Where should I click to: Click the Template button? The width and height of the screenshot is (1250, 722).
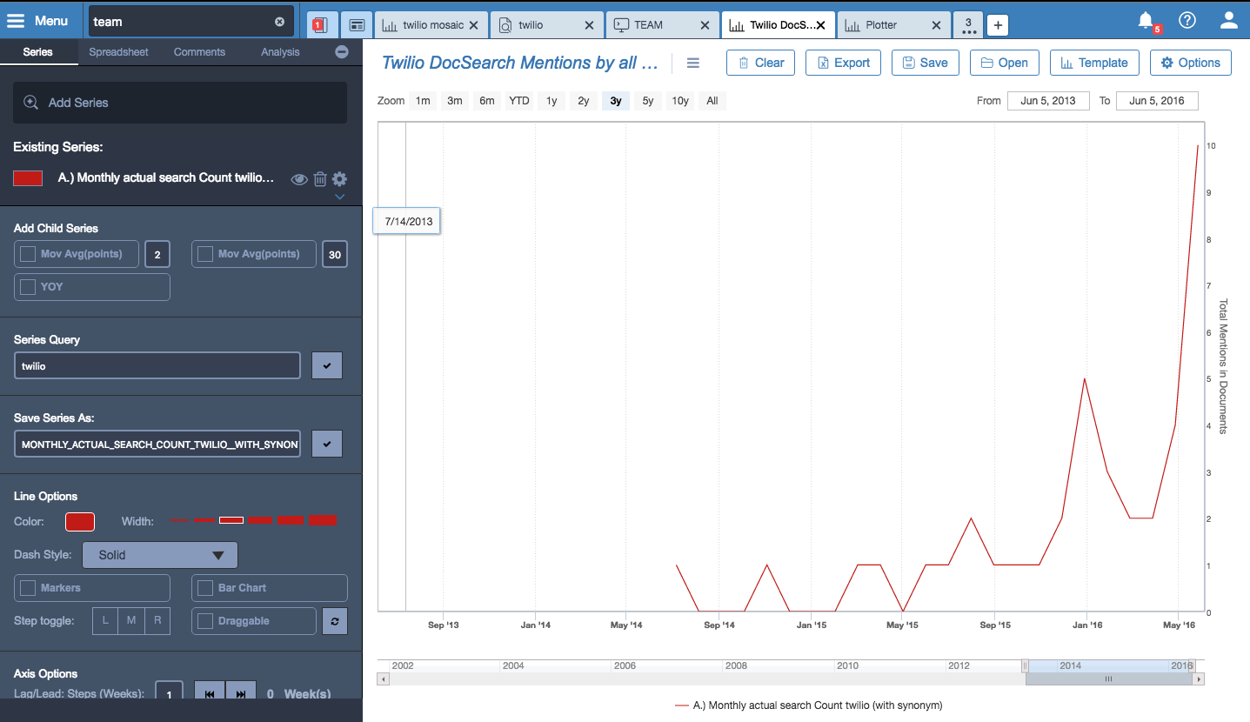[x=1094, y=63]
